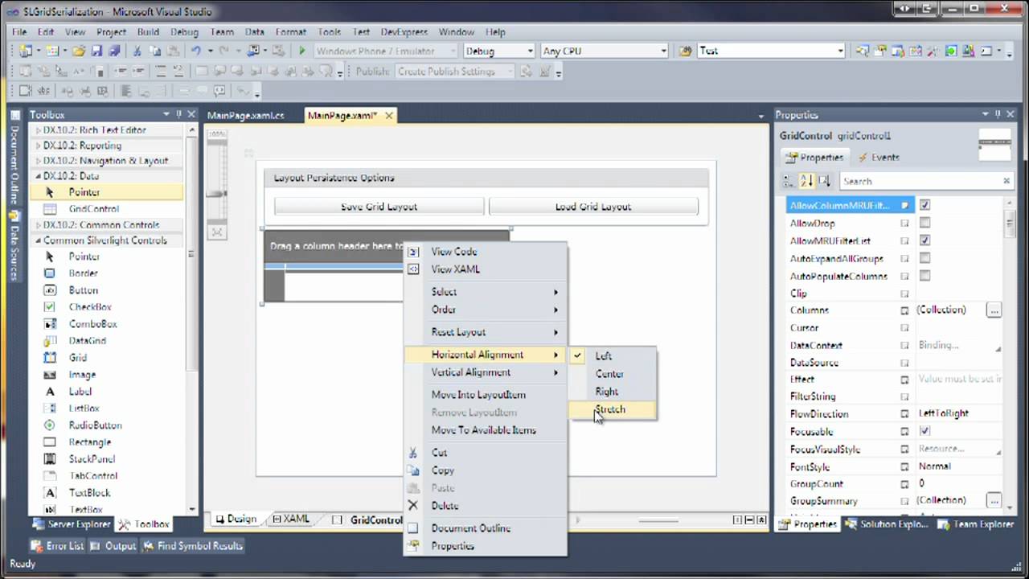1029x579 pixels.
Task: Switch to the MainPage.xaml.cs tab
Action: [246, 116]
